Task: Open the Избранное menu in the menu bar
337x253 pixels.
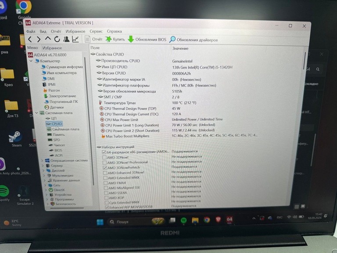Action: tap(75, 32)
